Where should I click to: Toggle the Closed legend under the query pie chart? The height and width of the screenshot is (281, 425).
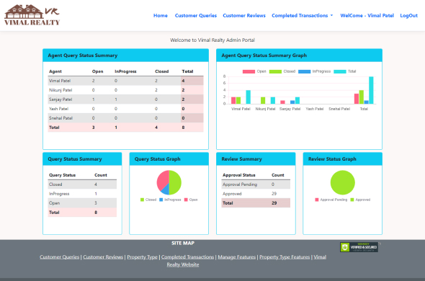click(x=148, y=200)
